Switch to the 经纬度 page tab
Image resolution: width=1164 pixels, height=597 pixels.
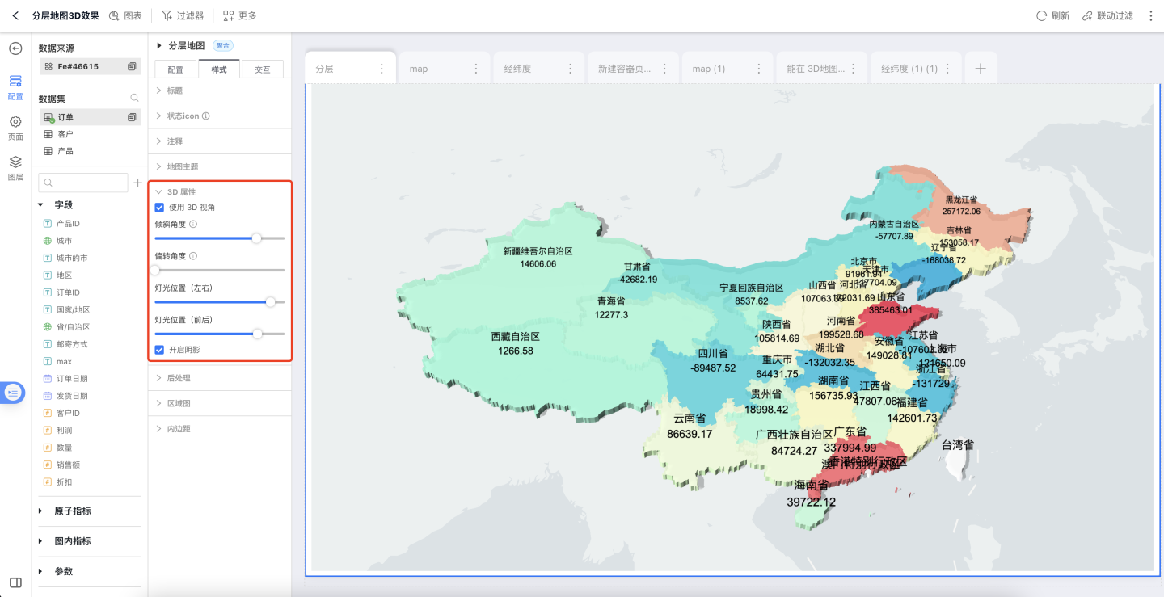[x=517, y=69]
